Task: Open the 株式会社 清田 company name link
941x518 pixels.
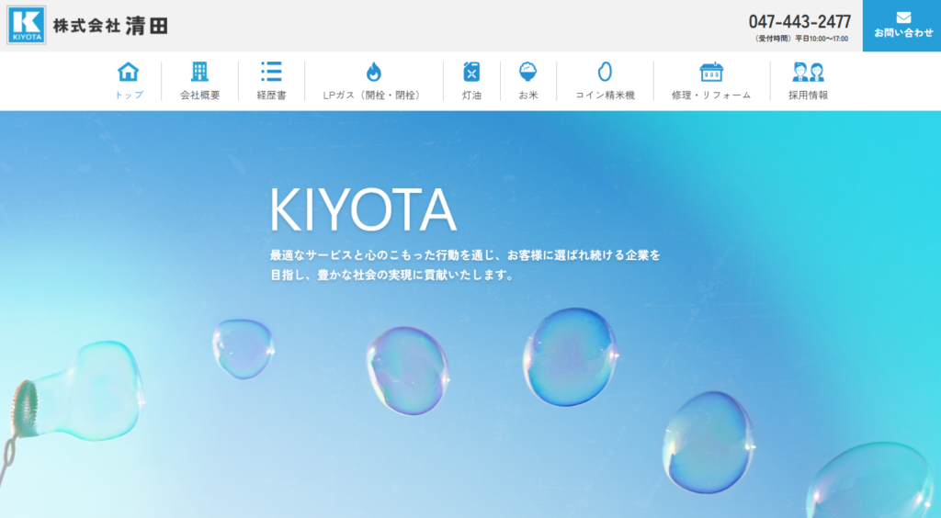Action: [x=110, y=26]
